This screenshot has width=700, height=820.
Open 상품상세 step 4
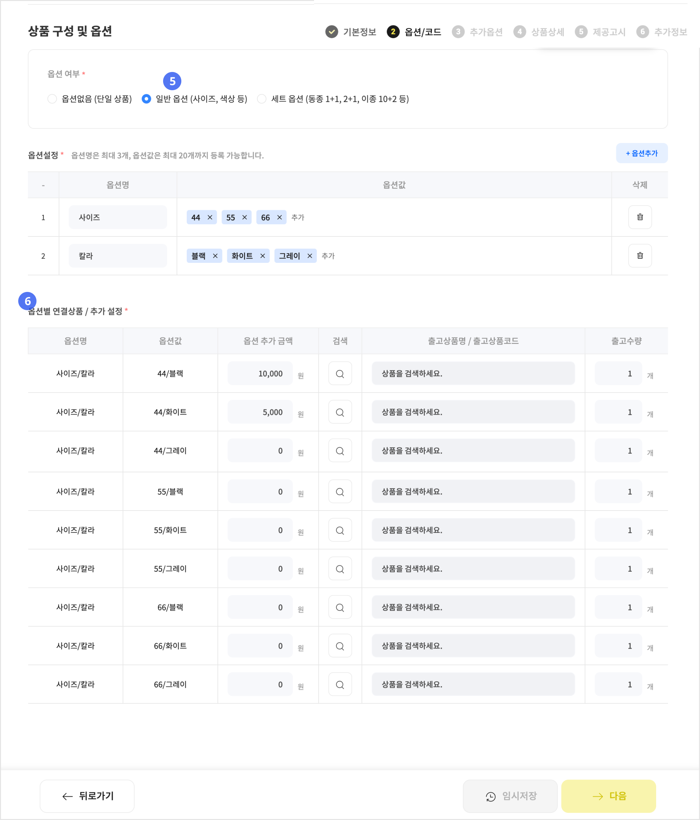[539, 32]
